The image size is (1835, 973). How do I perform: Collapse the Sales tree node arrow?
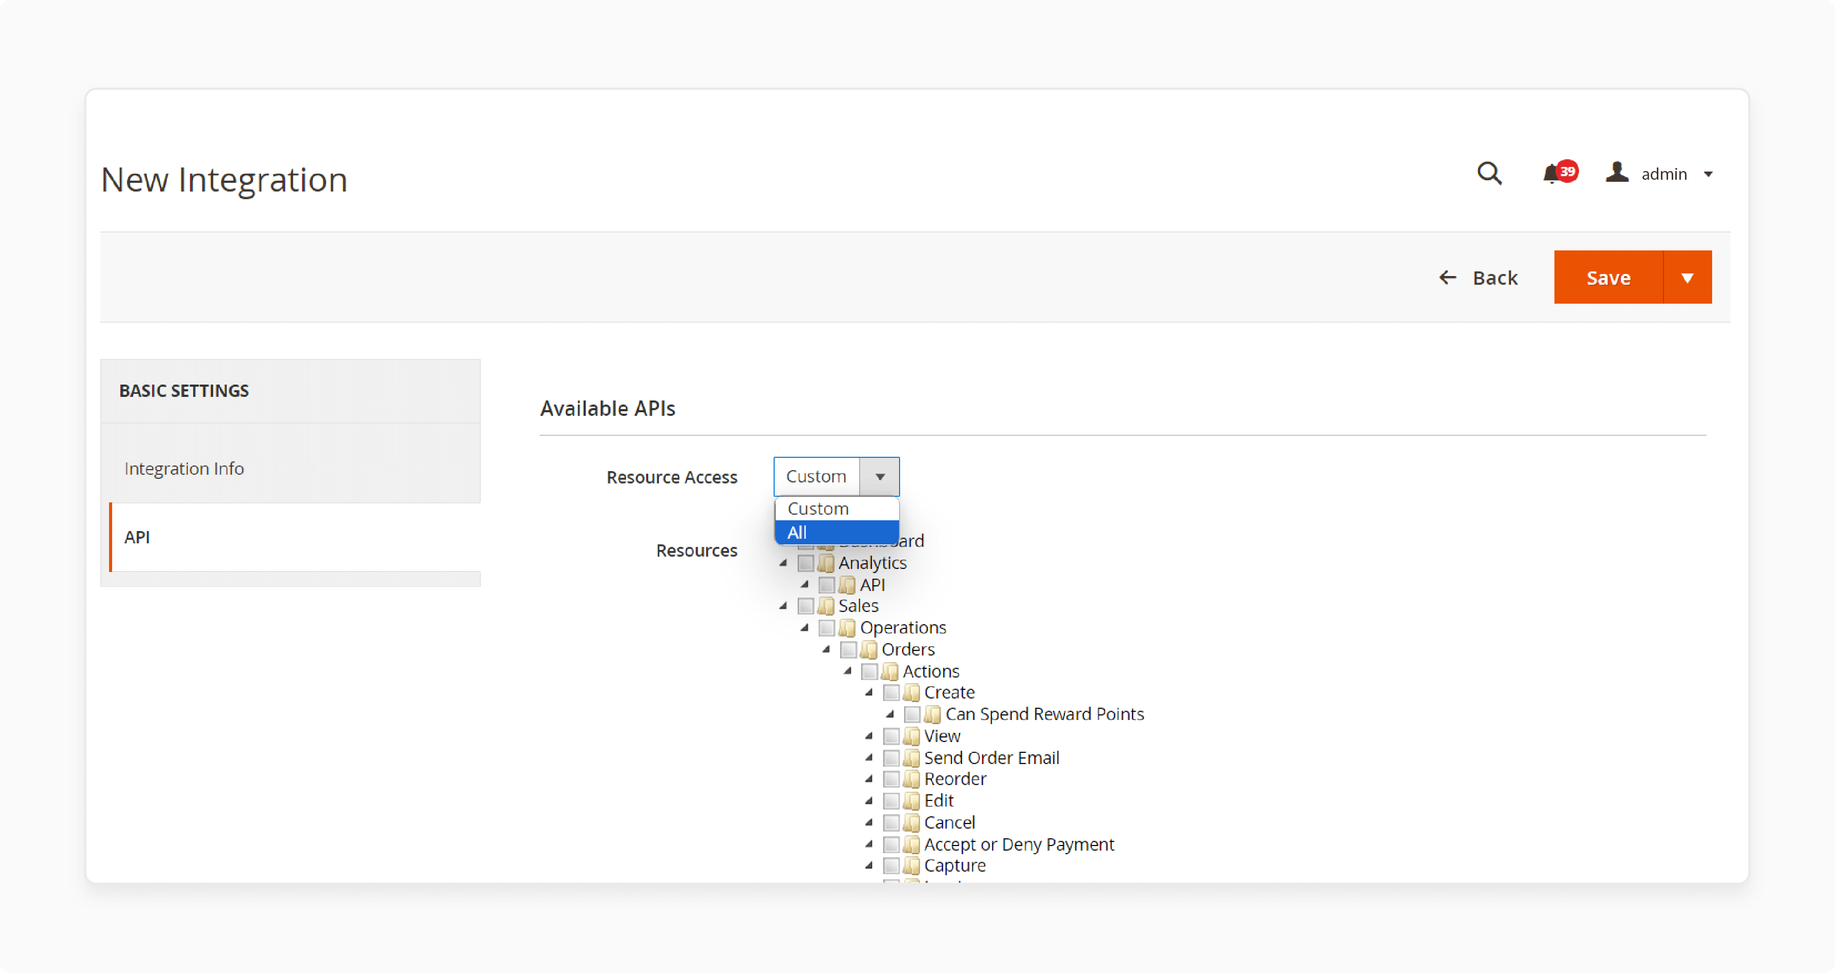coord(783,606)
